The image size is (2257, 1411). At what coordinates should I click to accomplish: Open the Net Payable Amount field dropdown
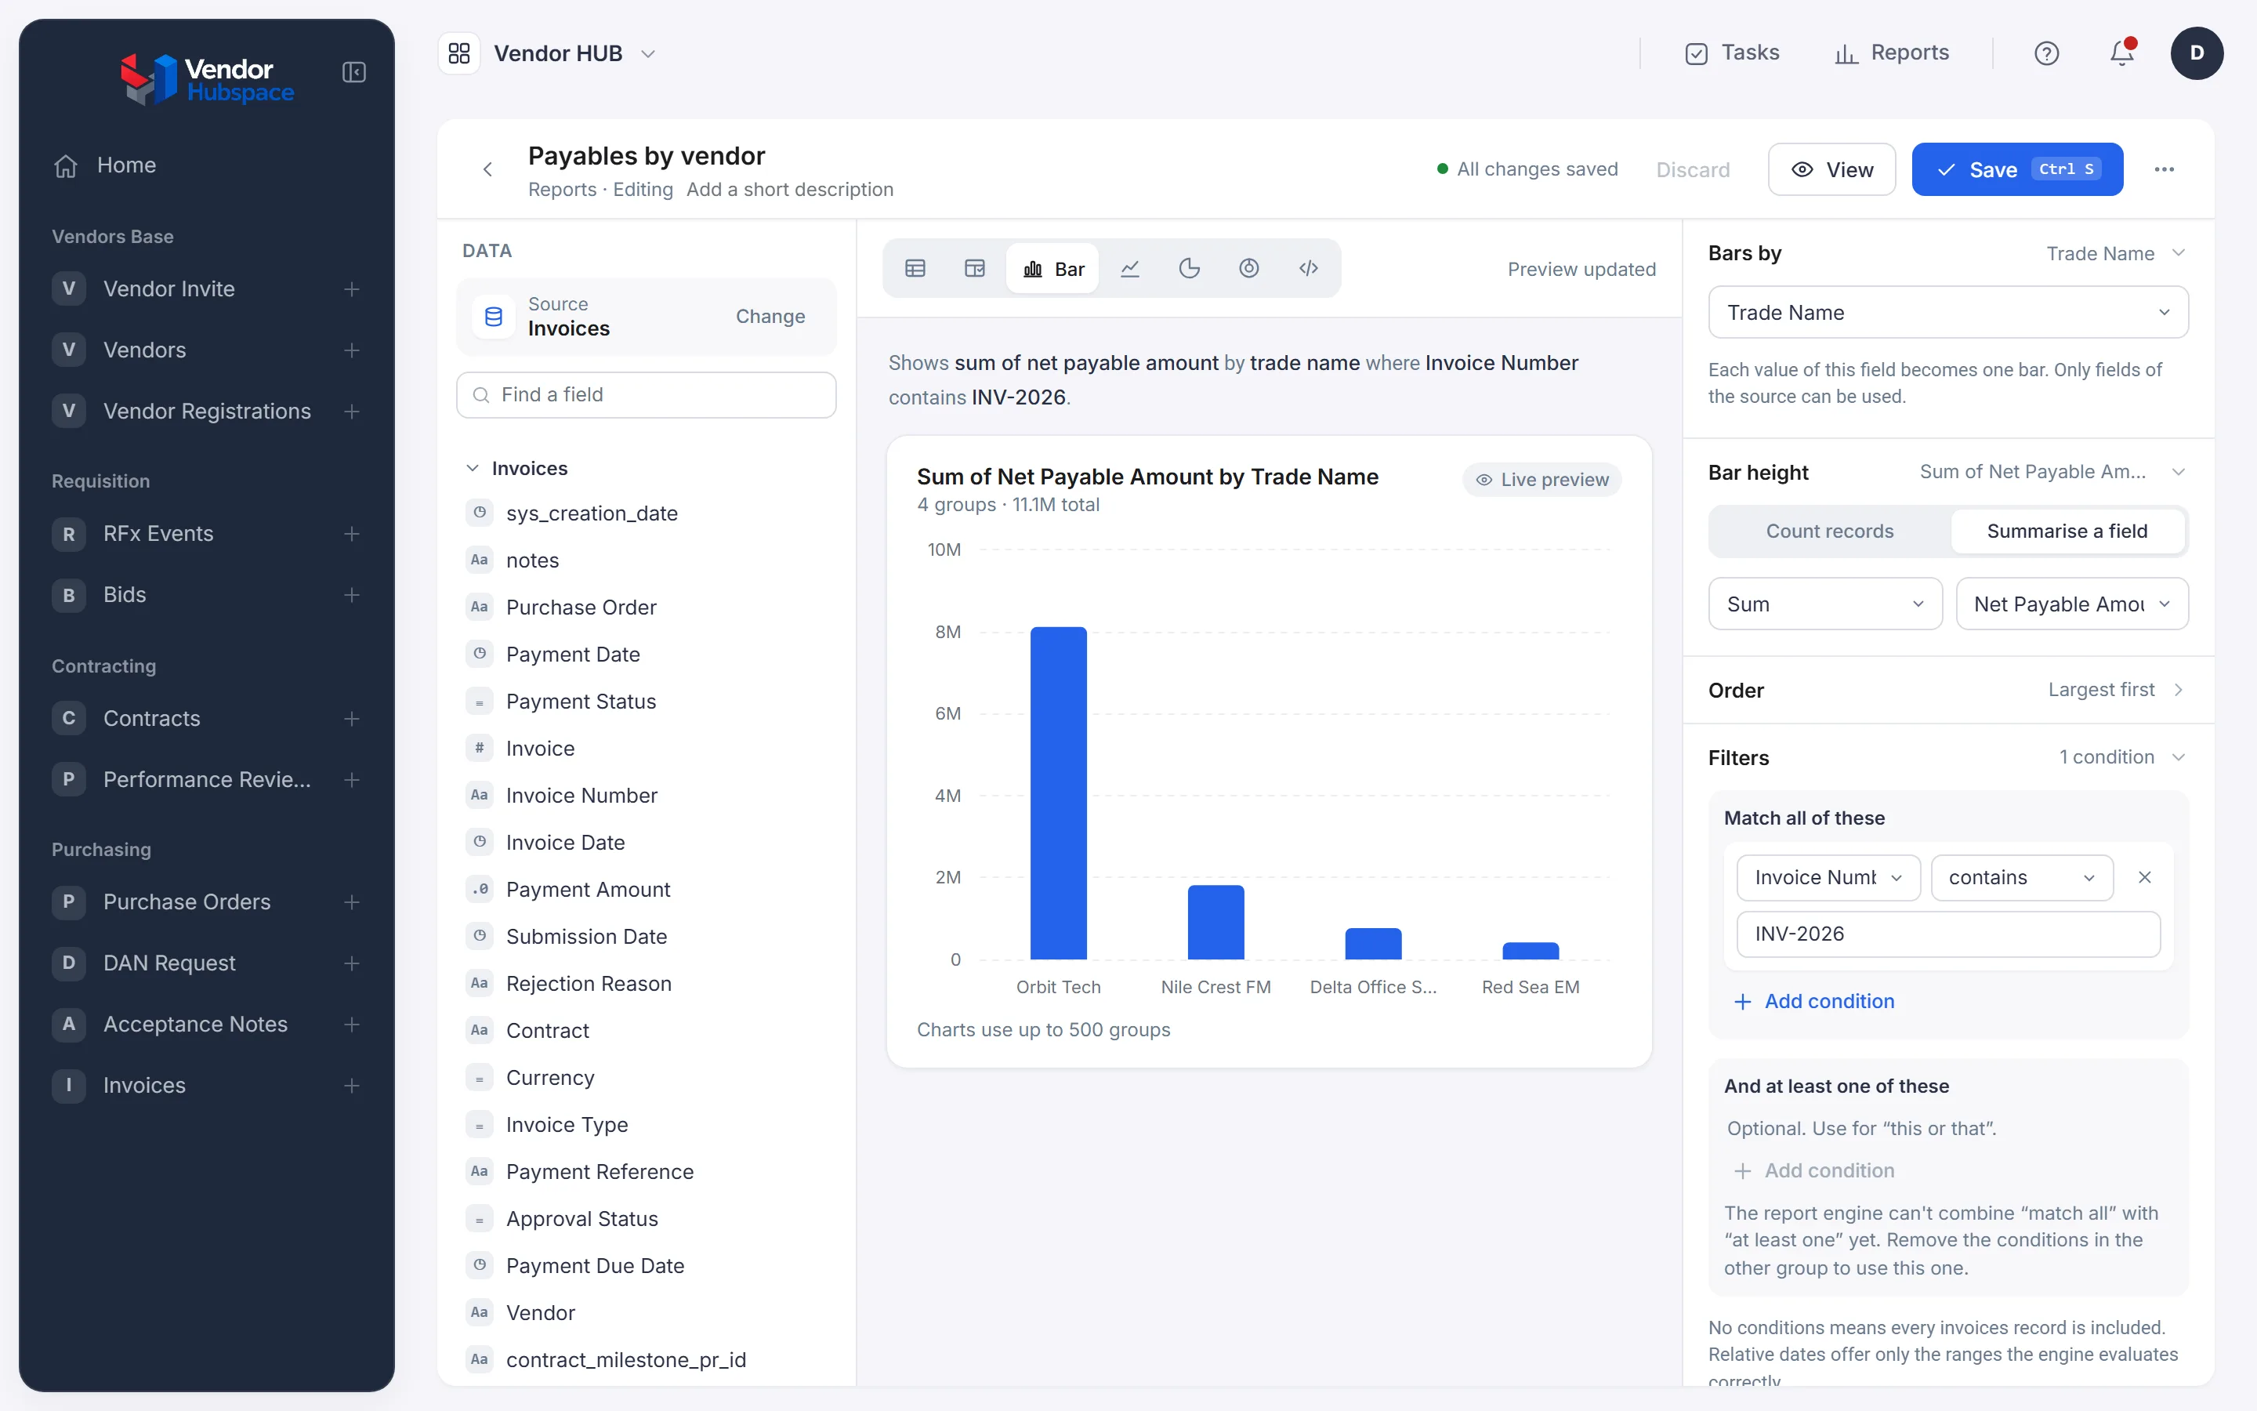tap(2071, 604)
